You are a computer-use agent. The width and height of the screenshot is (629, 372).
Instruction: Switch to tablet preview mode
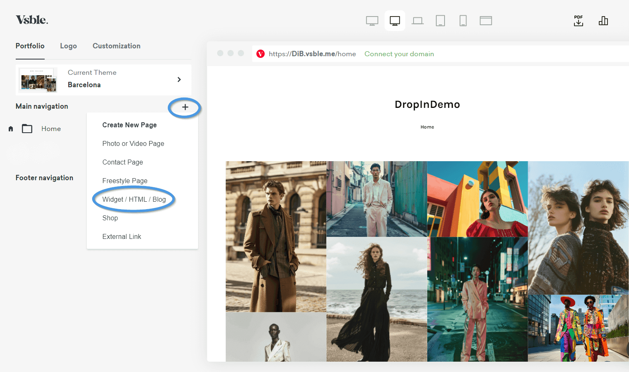(x=440, y=20)
